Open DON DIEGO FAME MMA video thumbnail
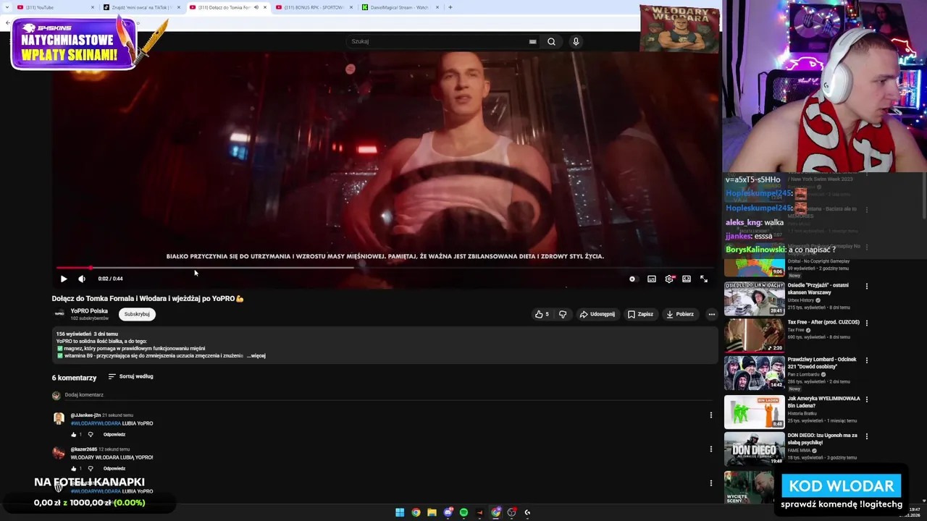This screenshot has width=927, height=521. coord(754,448)
